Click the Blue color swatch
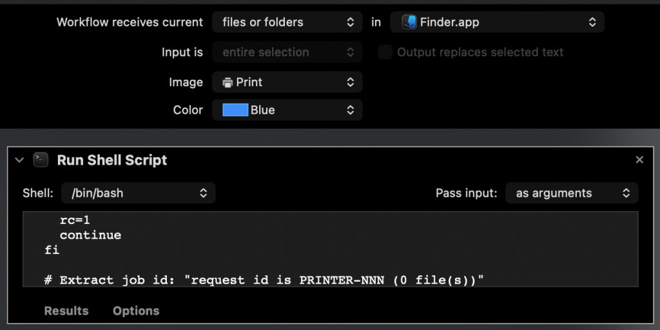The image size is (660, 330). coord(235,110)
